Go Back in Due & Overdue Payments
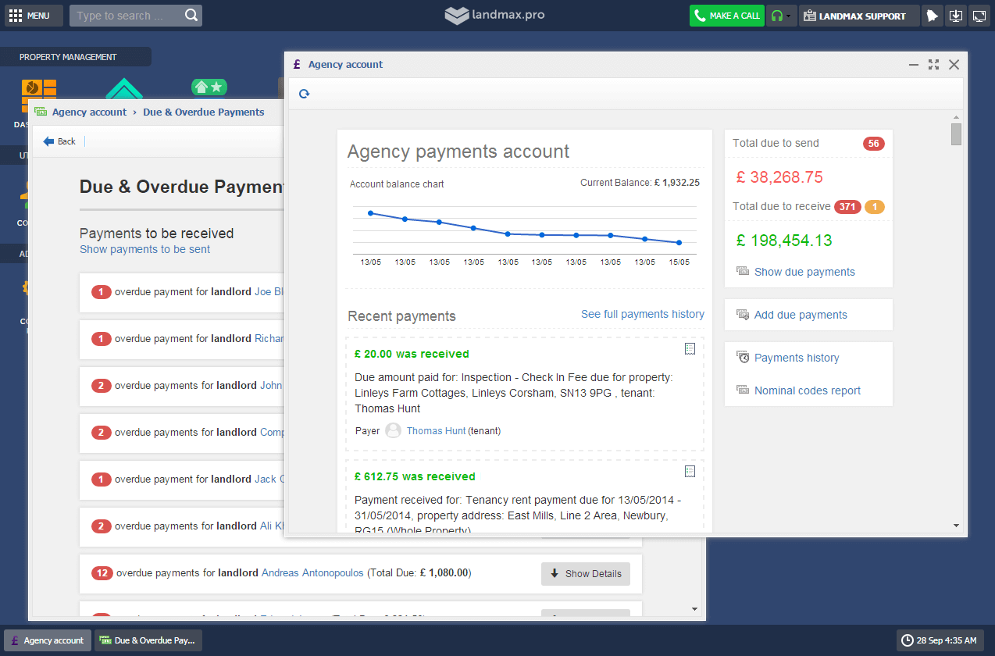 (59, 141)
